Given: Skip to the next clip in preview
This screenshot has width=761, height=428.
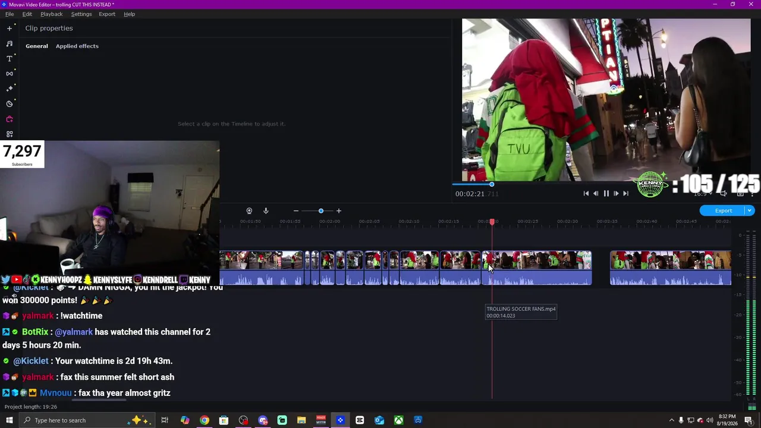Looking at the screenshot, I should click(625, 193).
